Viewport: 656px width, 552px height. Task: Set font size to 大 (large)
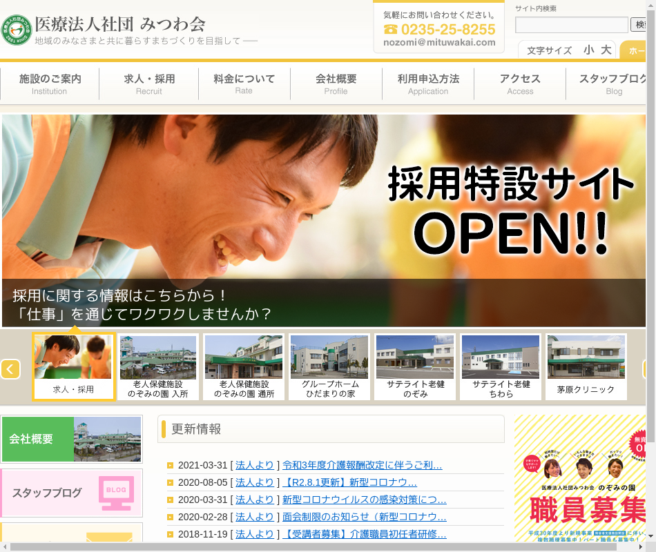tap(606, 50)
